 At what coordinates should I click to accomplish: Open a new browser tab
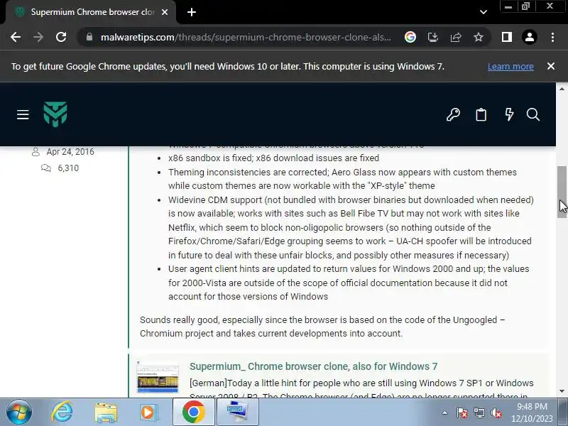coord(192,12)
